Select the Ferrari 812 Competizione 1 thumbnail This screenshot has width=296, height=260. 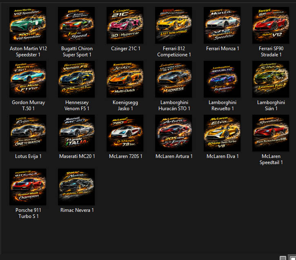click(x=174, y=25)
